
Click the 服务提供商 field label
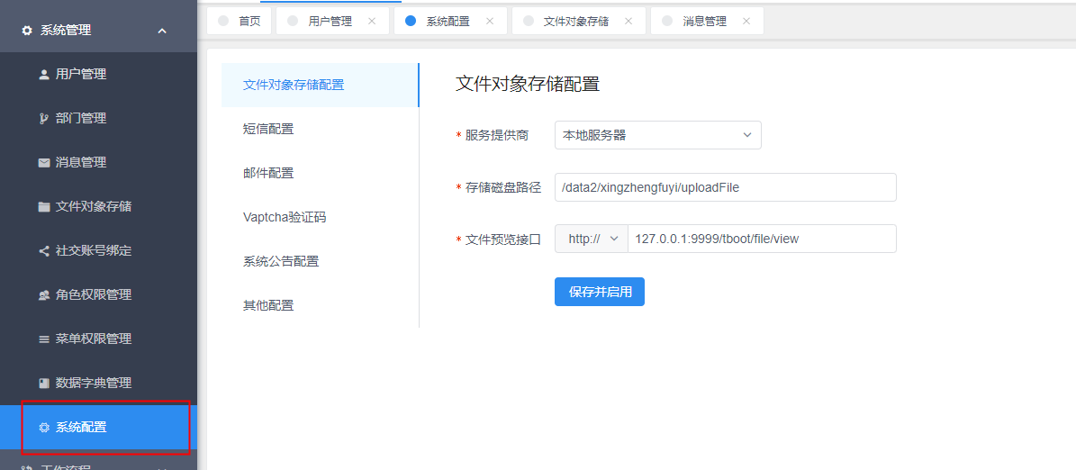[x=497, y=135]
